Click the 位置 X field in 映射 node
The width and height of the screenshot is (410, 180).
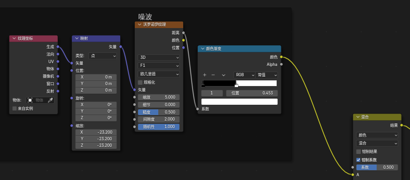pos(96,77)
